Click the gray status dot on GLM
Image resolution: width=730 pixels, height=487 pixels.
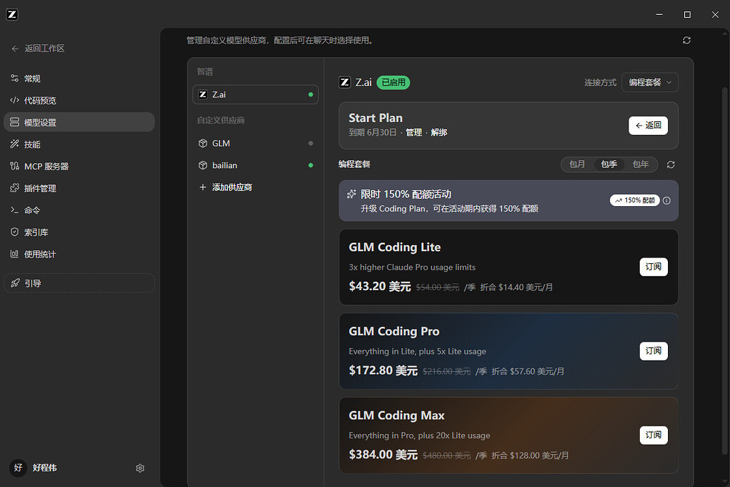tap(310, 143)
